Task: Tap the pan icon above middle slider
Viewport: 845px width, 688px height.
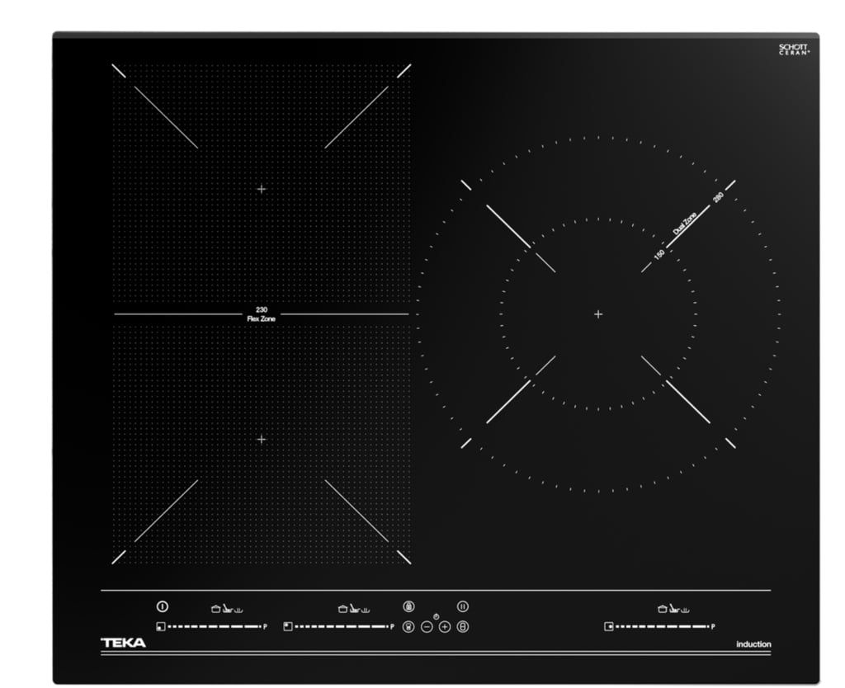Action: point(355,610)
